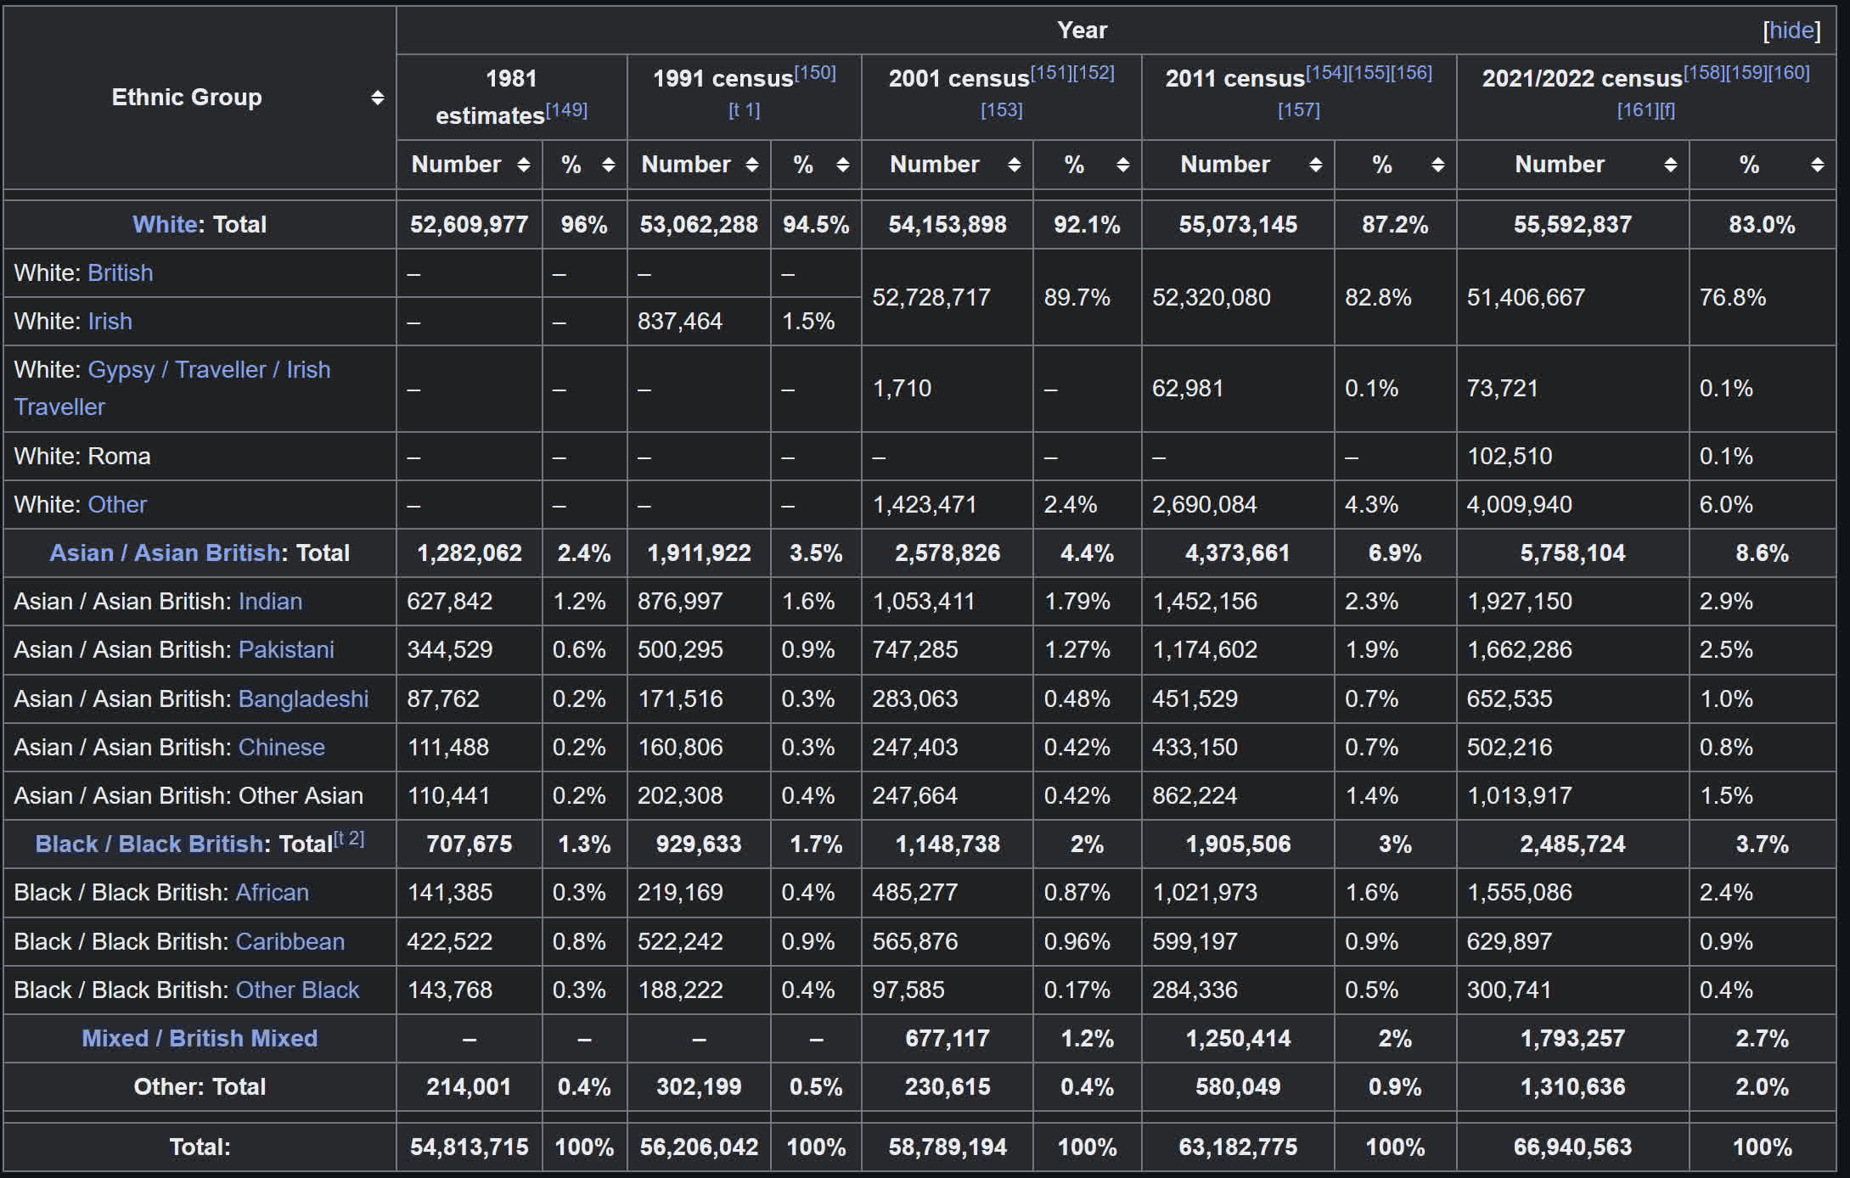The image size is (1850, 1178).
Task: Open citation [156] for 2011 census
Action: [x=1411, y=72]
